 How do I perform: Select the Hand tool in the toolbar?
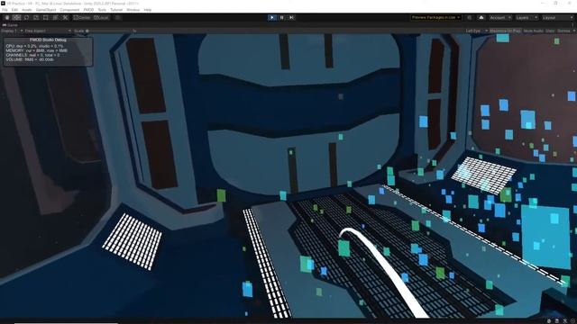(x=7, y=18)
